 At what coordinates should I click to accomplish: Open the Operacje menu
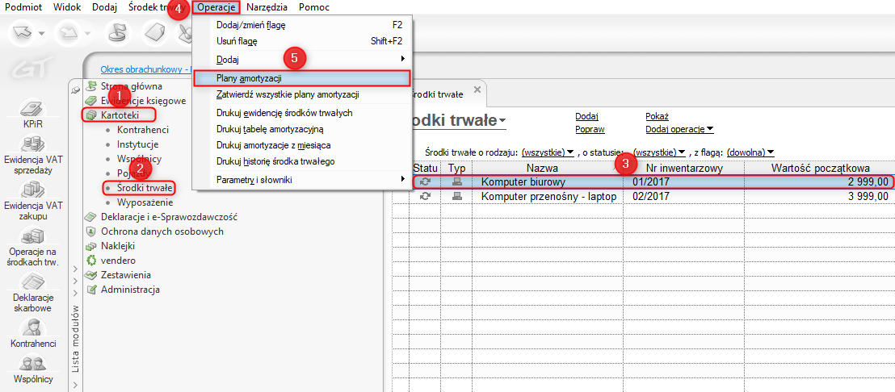216,7
